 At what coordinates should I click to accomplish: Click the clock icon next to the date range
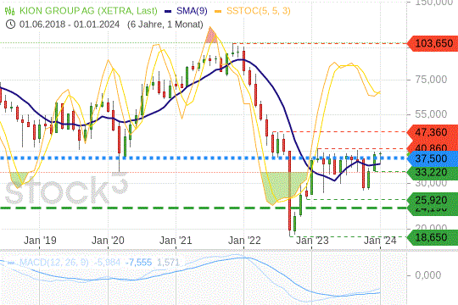[10, 25]
